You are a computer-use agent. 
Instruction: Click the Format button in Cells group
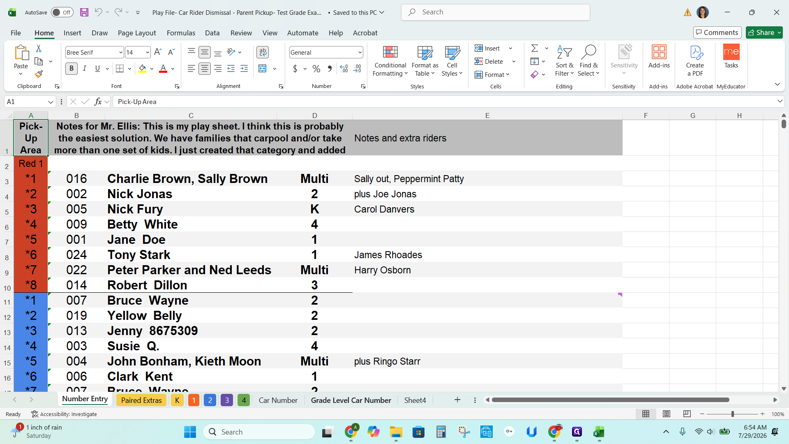pyautogui.click(x=492, y=74)
